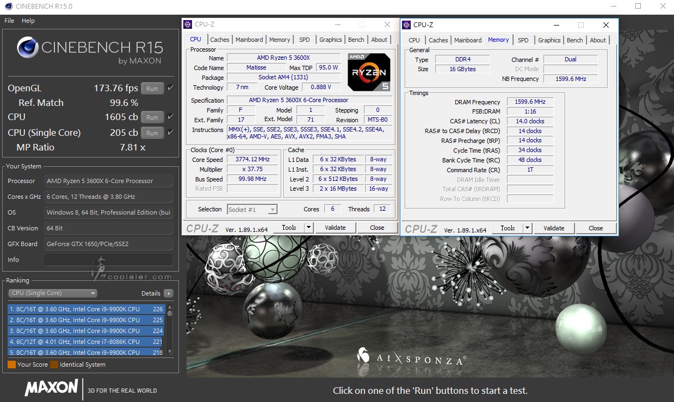Select SPD tab in CPU-Z memory window
Image resolution: width=674 pixels, height=402 pixels.
click(x=523, y=40)
